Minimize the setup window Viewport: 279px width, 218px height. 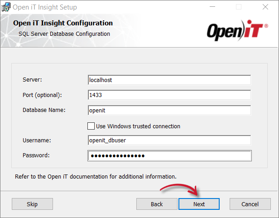[212, 7]
